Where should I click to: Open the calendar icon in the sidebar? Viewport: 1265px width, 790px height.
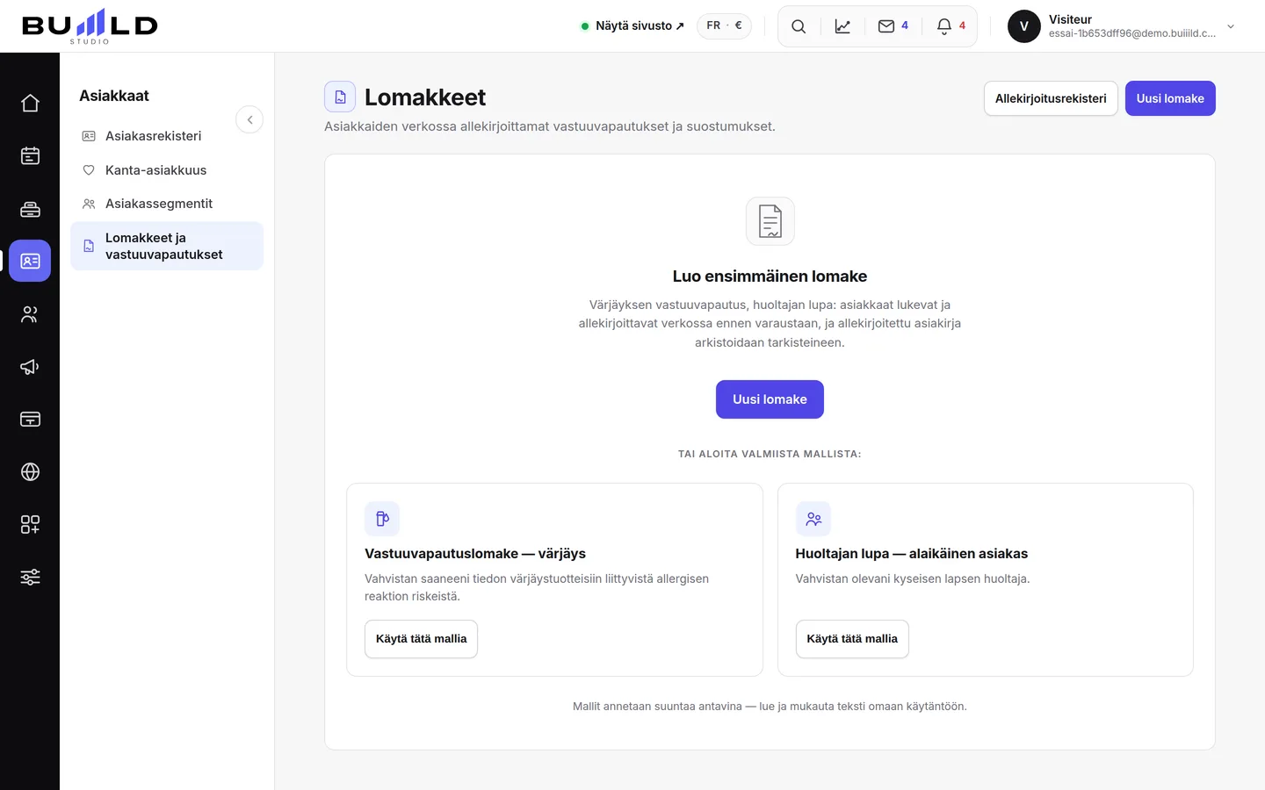coord(30,156)
